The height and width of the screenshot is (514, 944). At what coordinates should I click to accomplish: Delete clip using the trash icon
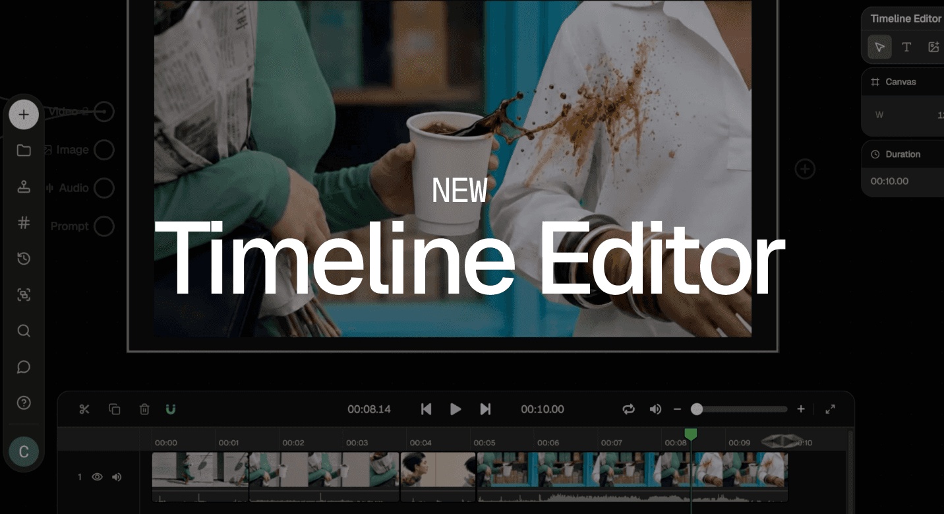[x=145, y=409]
